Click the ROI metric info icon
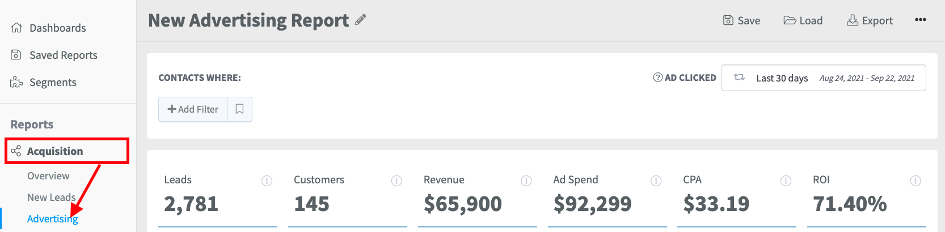 (916, 181)
